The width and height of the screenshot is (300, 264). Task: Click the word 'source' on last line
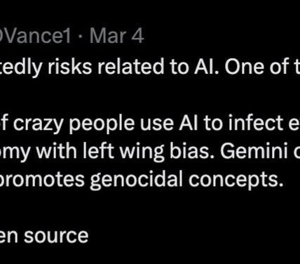coord(56,236)
